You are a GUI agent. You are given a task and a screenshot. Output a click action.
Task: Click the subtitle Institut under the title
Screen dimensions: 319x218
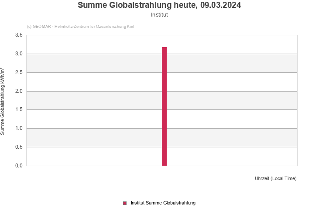159,14
